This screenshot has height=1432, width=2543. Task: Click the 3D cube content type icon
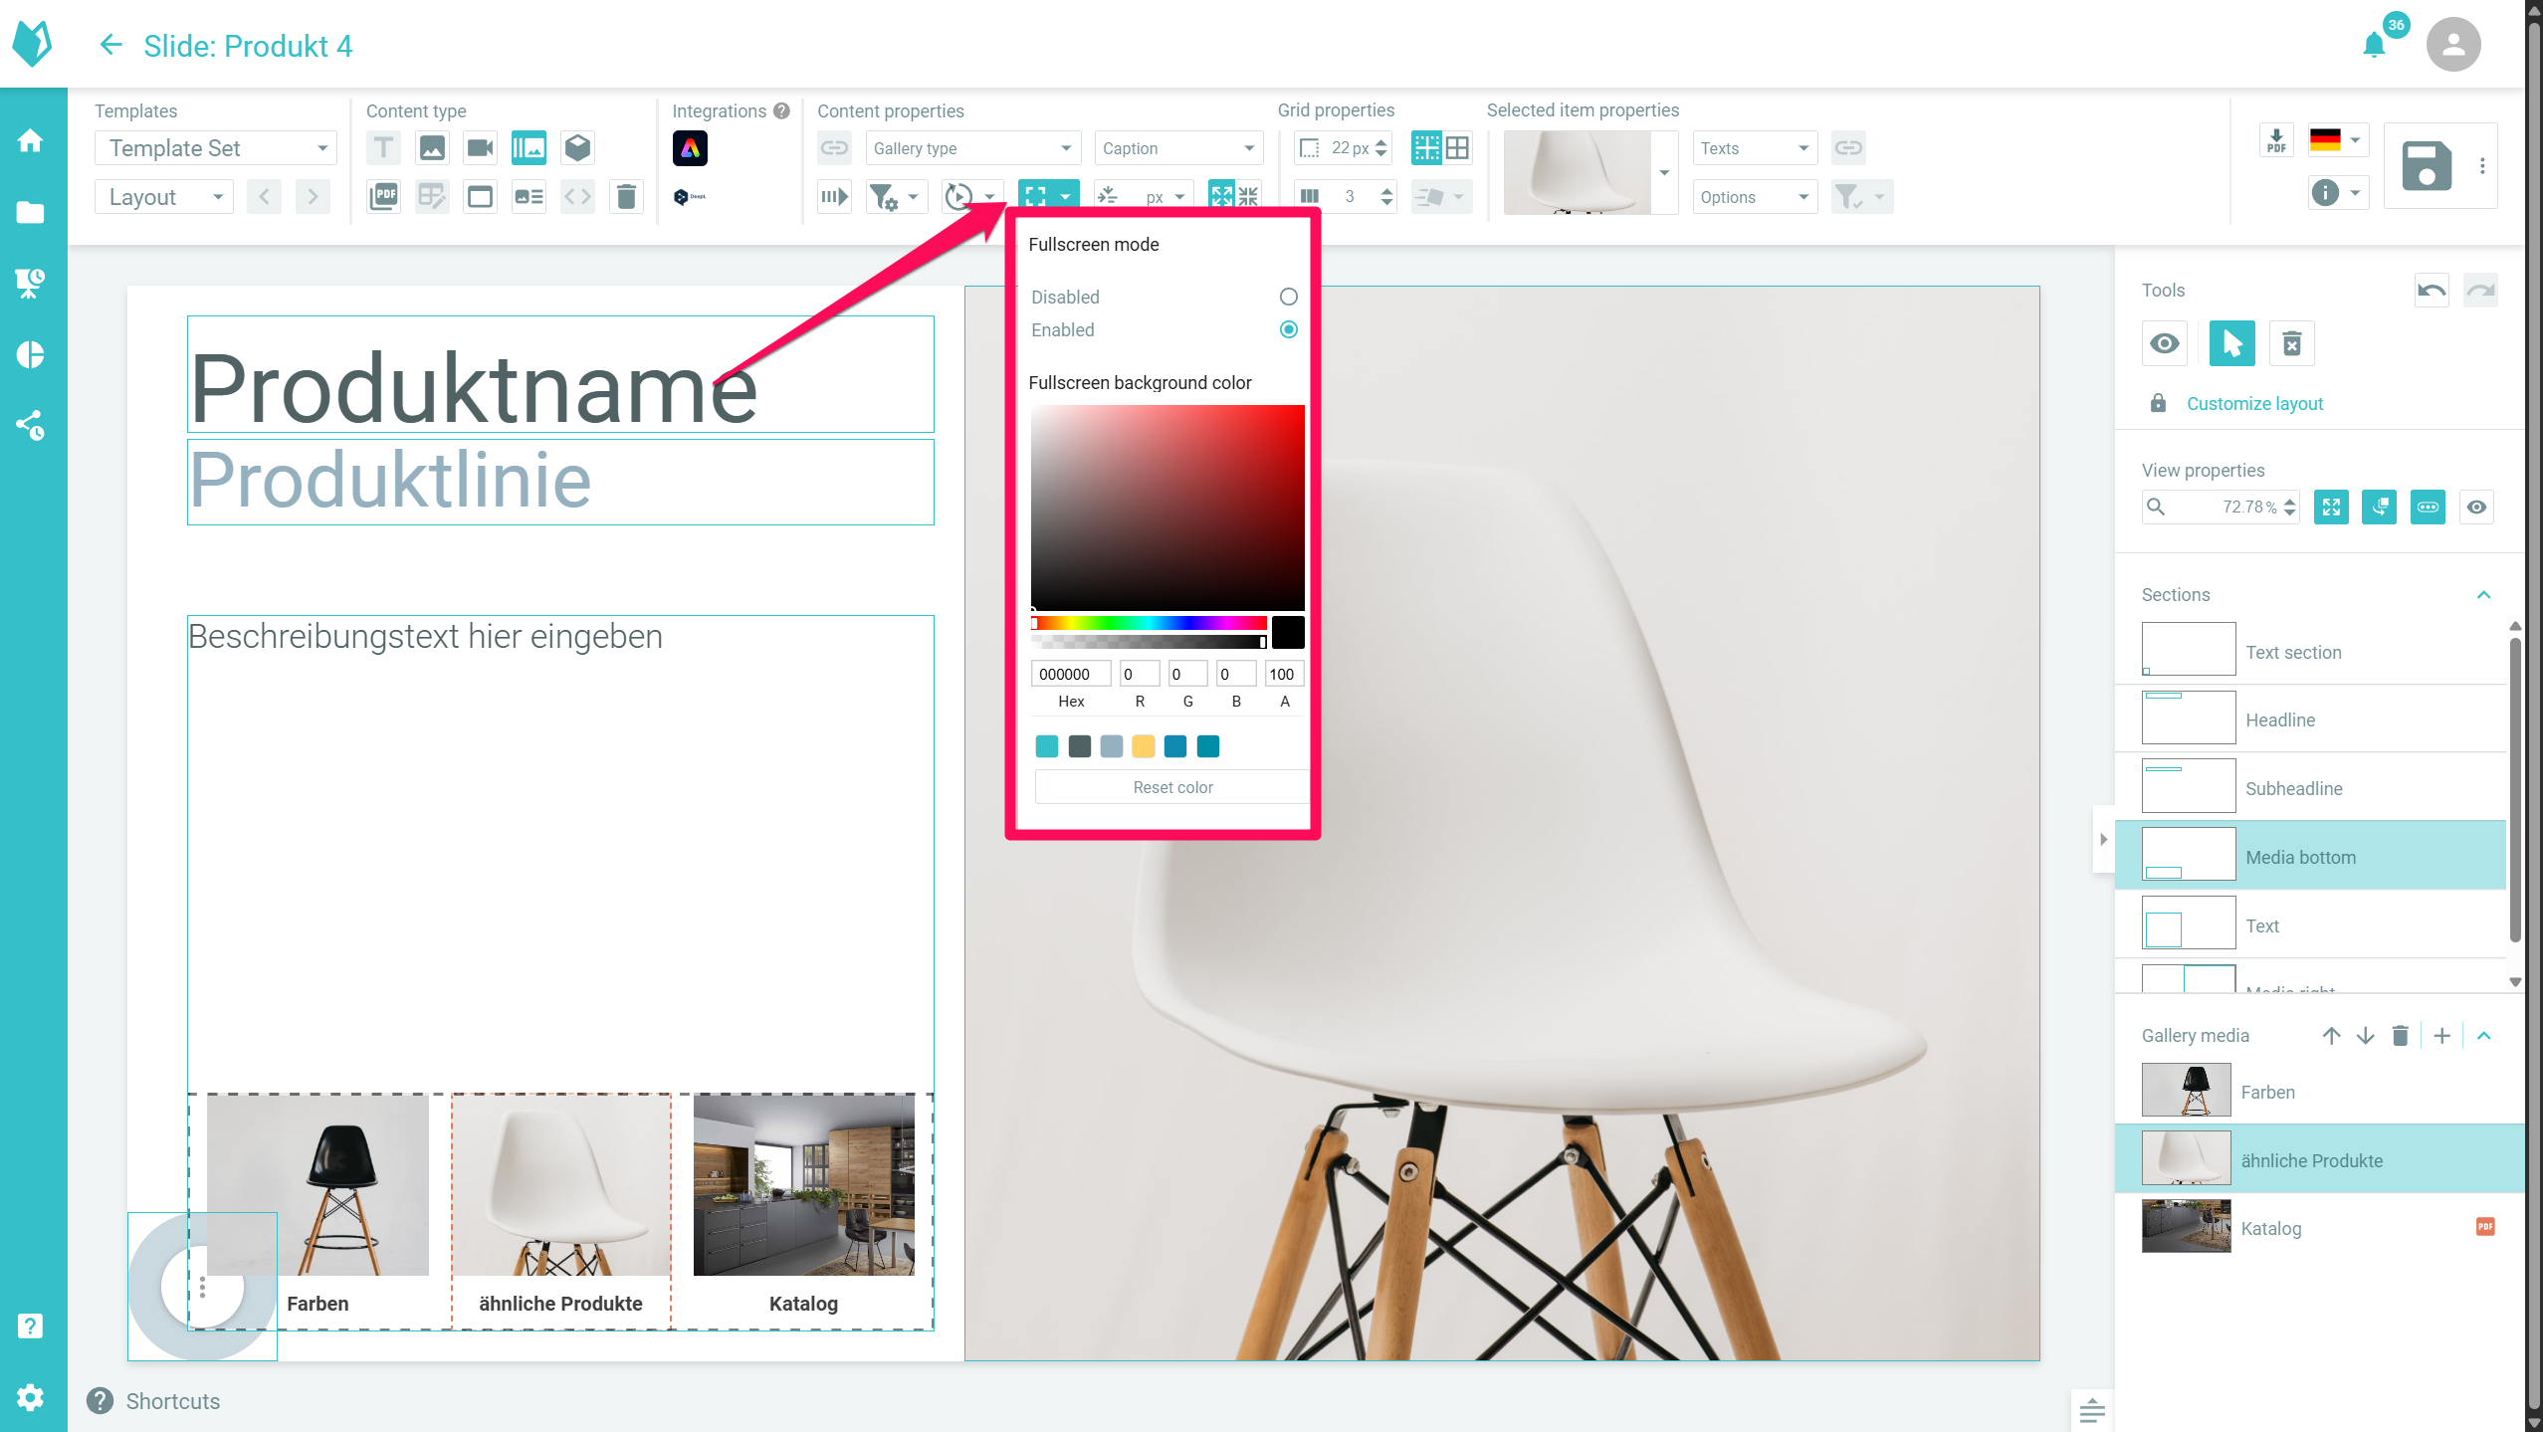[577, 148]
